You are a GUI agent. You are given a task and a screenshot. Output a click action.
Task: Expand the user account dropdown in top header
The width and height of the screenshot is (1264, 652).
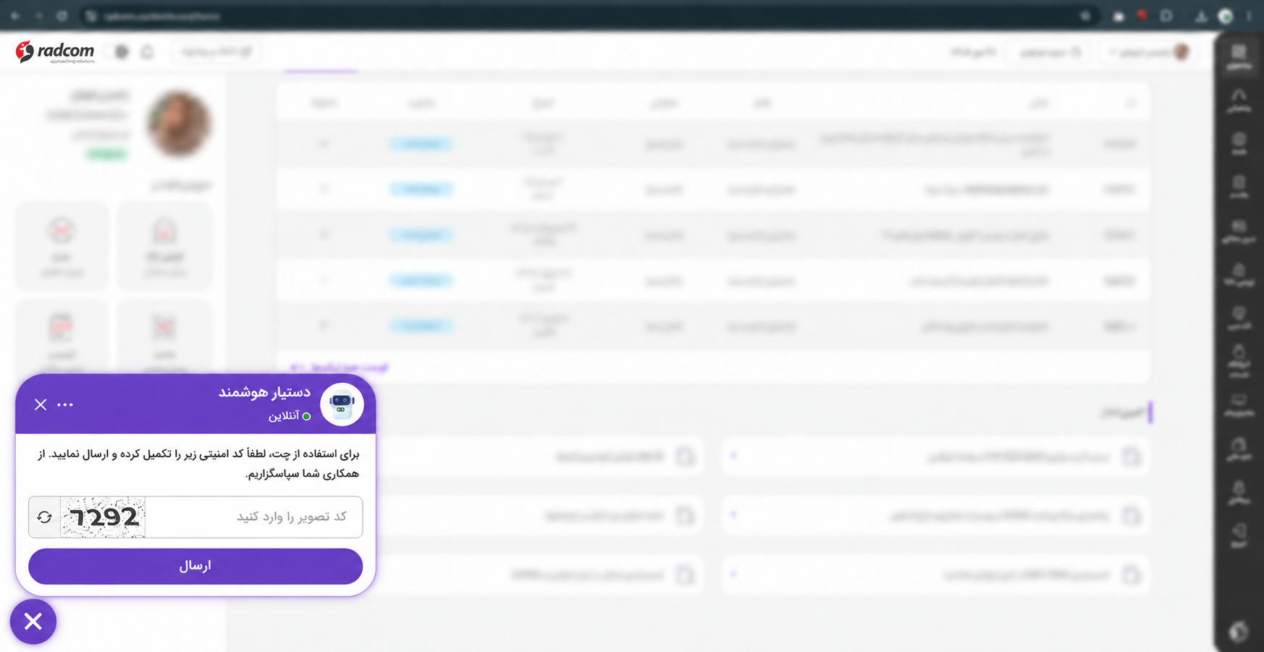[1150, 52]
